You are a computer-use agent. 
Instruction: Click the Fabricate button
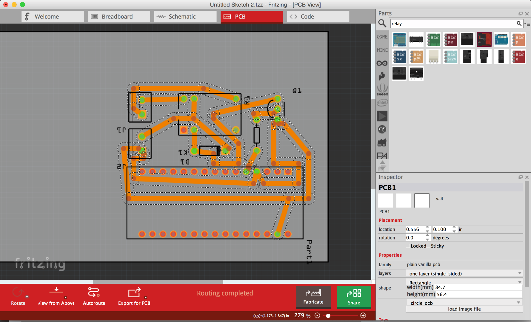tap(313, 297)
